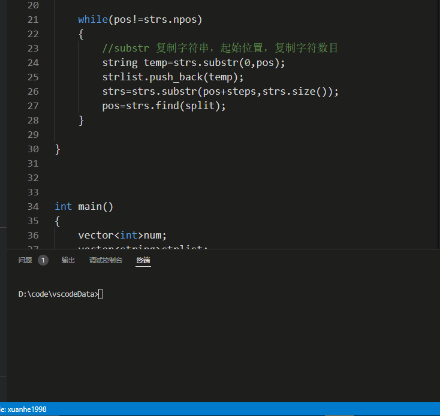The width and height of the screenshot is (440, 416).
Task: Click the 'strs=strs.substr(pos+steps,strs.size());' line
Action: click(x=220, y=92)
